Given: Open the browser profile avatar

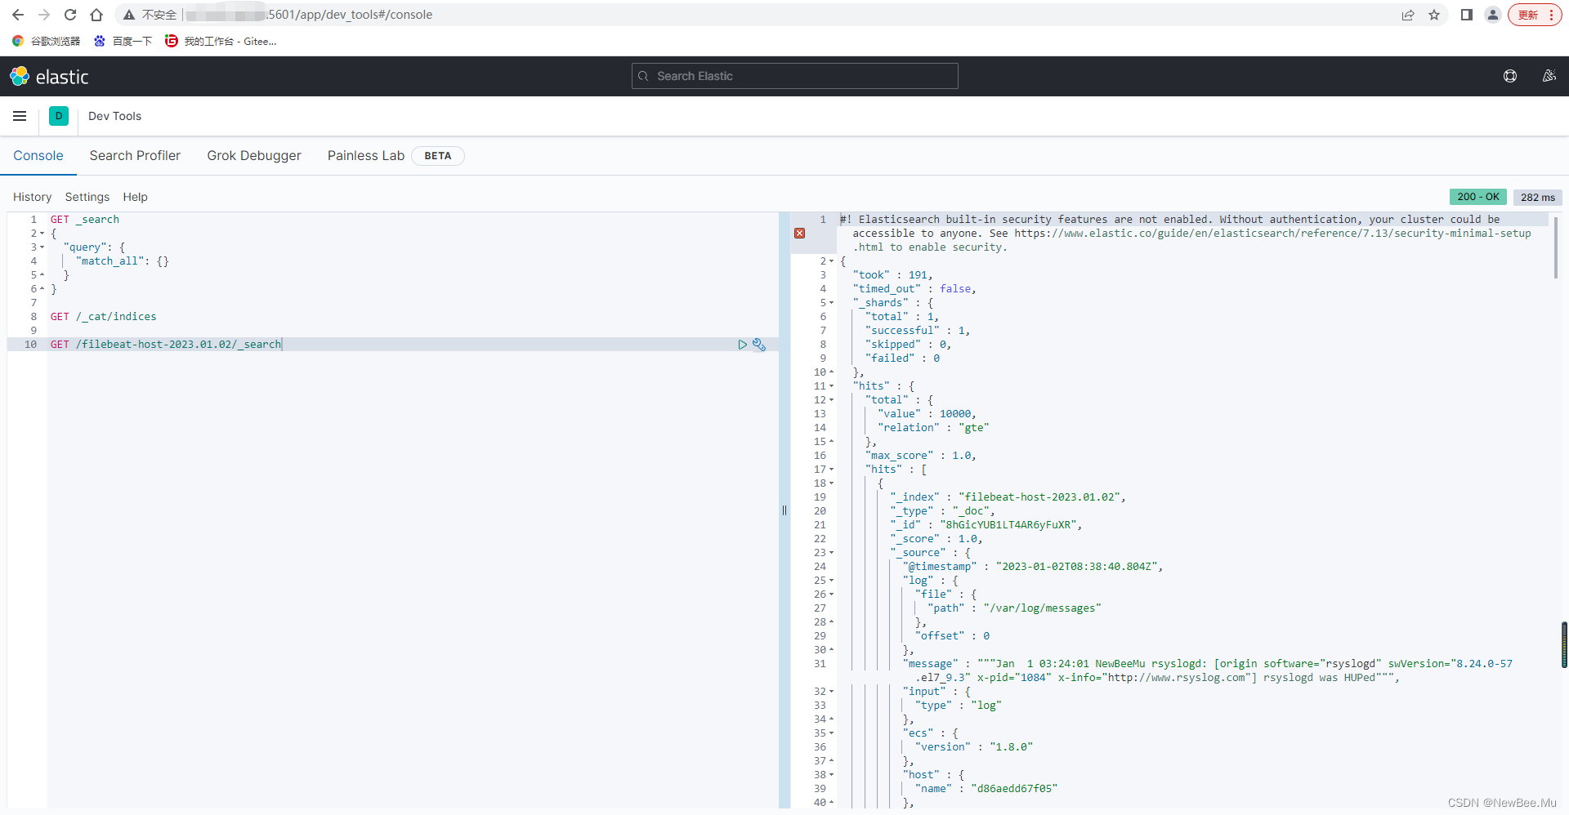Looking at the screenshot, I should coord(1493,15).
